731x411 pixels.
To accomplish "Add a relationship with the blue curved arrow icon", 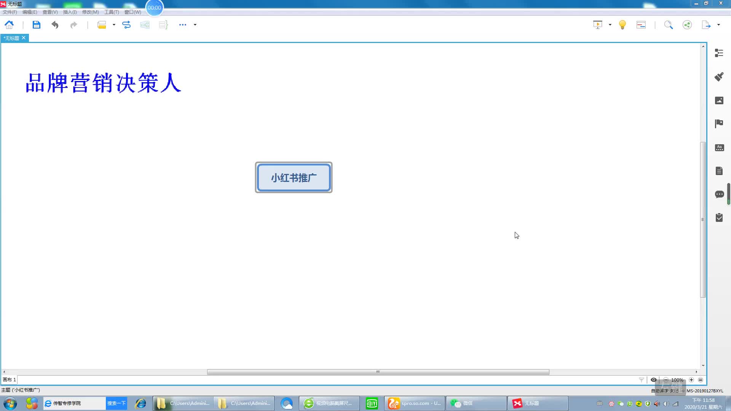I will pyautogui.click(x=126, y=25).
